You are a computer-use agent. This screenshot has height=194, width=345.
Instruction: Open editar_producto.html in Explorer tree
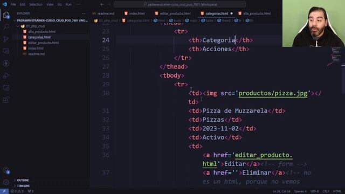coord(43,43)
